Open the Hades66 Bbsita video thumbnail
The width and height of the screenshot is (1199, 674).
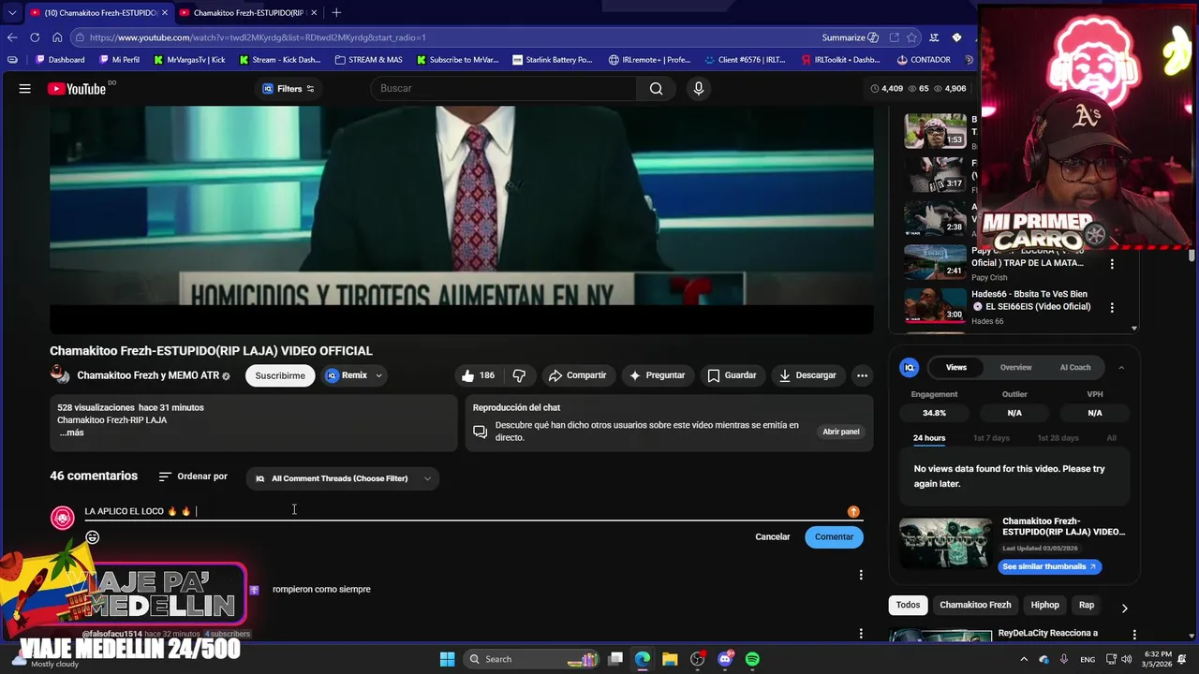click(x=935, y=305)
